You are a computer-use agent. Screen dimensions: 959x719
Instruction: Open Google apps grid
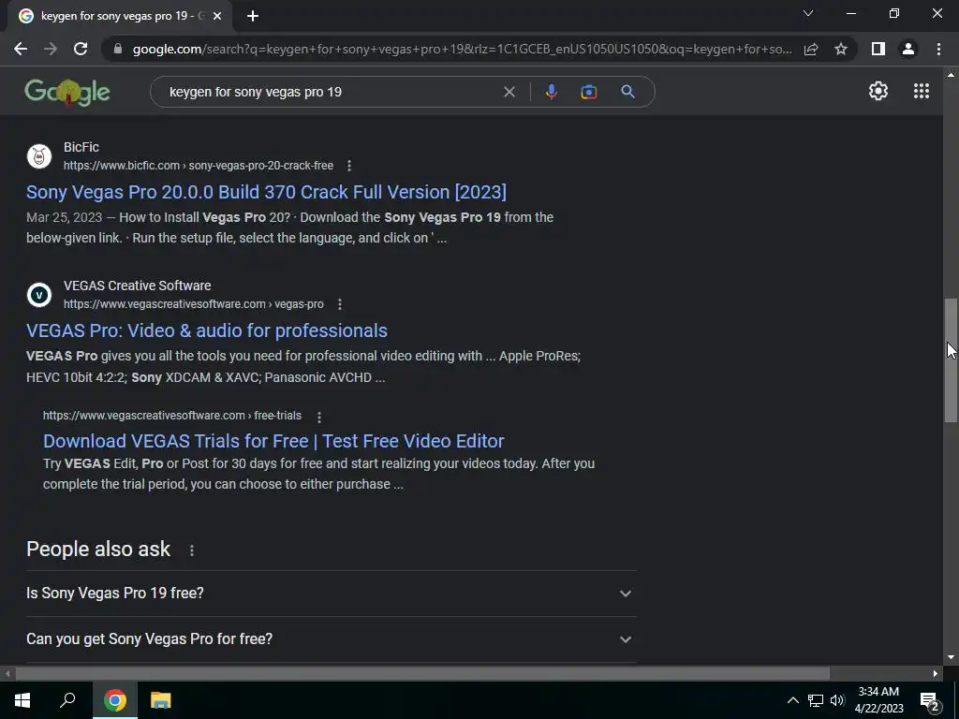click(922, 91)
